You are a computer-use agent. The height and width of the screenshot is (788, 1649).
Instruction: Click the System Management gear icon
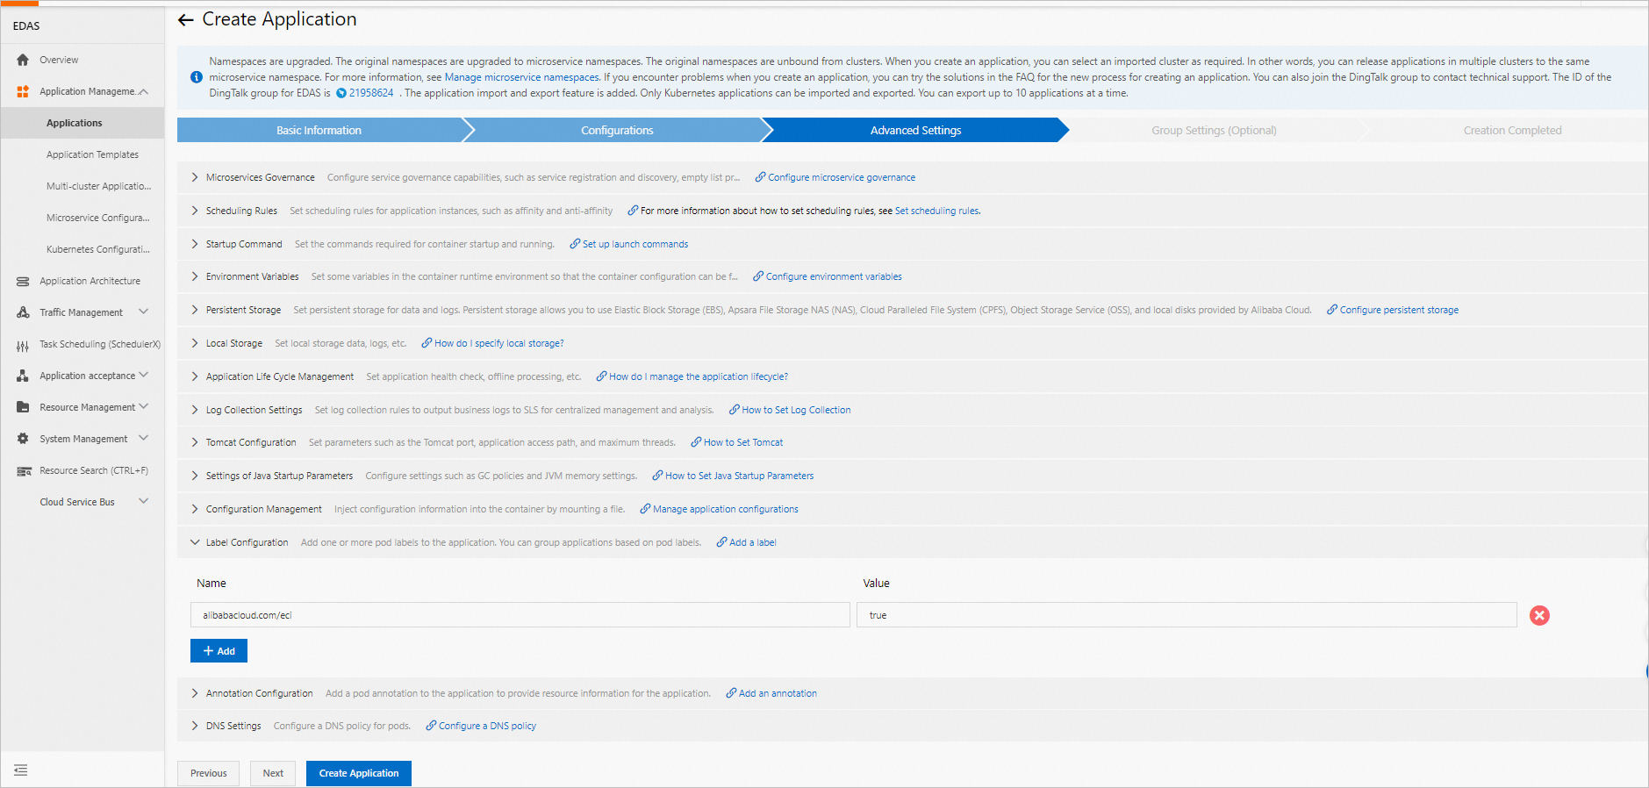click(23, 439)
